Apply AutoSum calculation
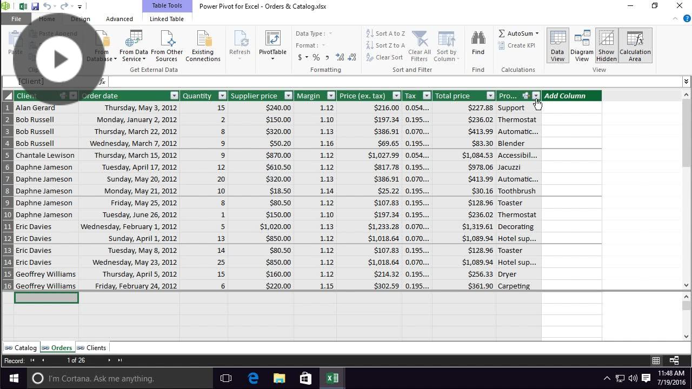Image resolution: width=692 pixels, height=389 pixels. coord(518,33)
